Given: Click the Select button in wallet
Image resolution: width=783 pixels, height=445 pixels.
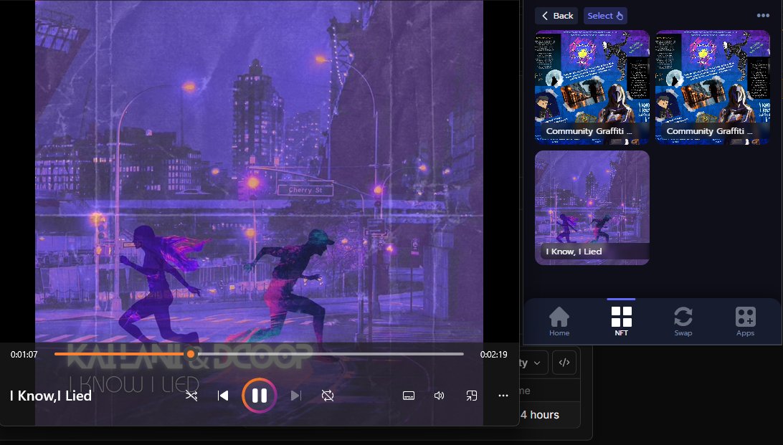Looking at the screenshot, I should pyautogui.click(x=605, y=16).
